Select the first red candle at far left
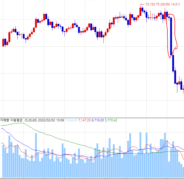Viewport: 184px width, 179px height. pyautogui.click(x=3, y=42)
